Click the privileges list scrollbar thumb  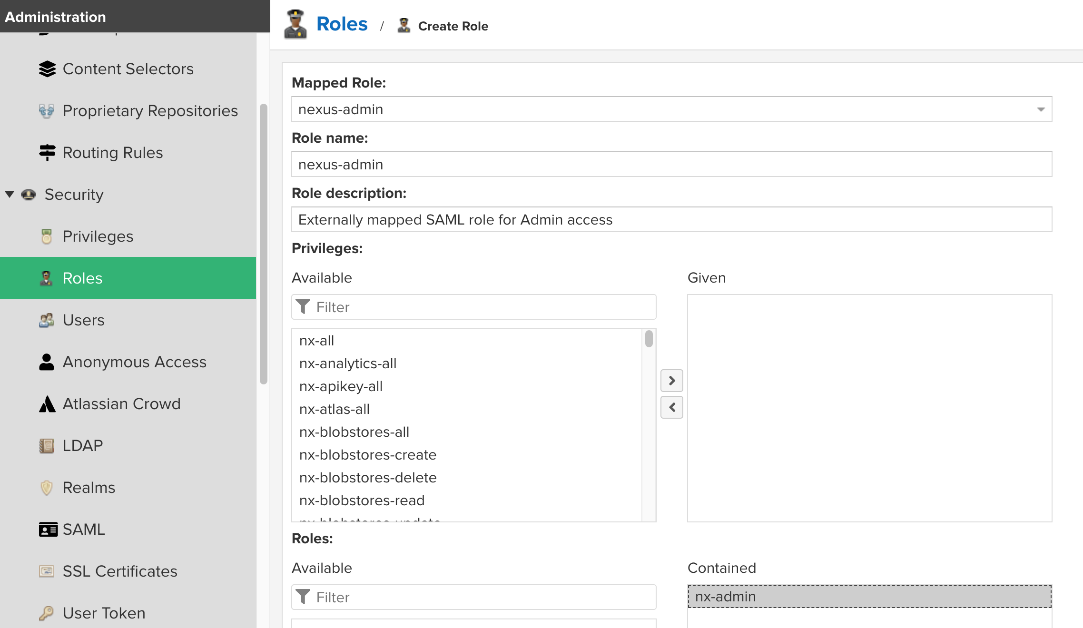click(649, 339)
